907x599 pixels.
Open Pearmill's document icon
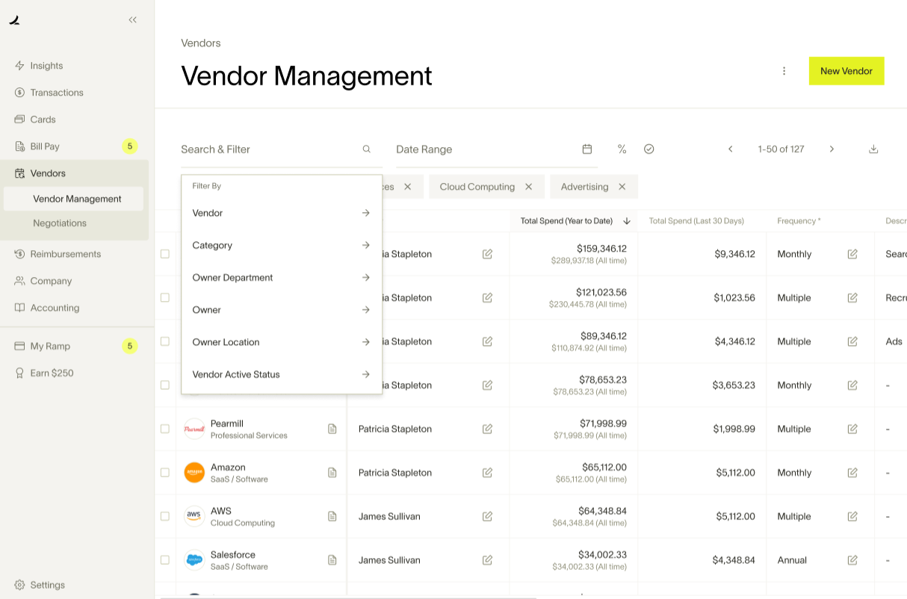(x=332, y=429)
